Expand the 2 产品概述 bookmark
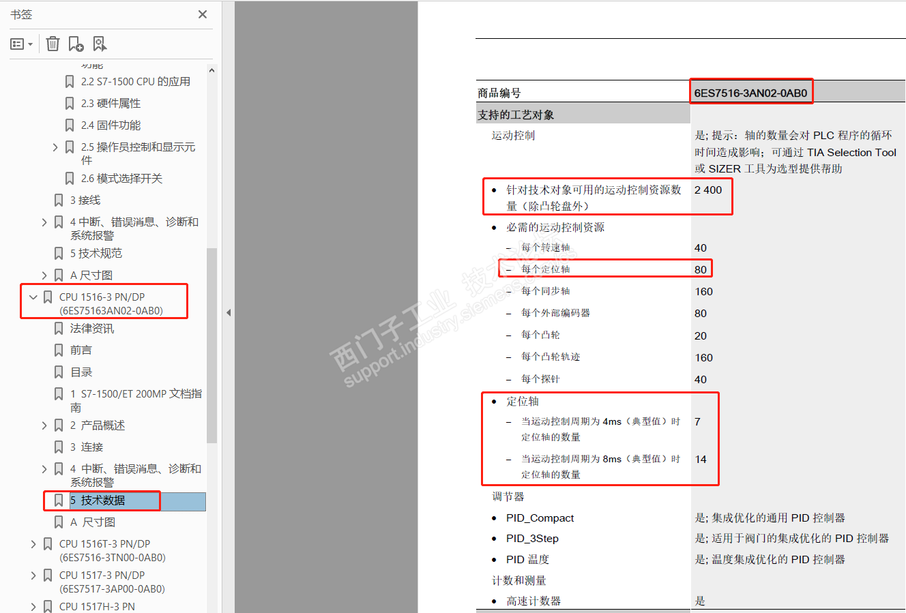 pyautogui.click(x=44, y=425)
